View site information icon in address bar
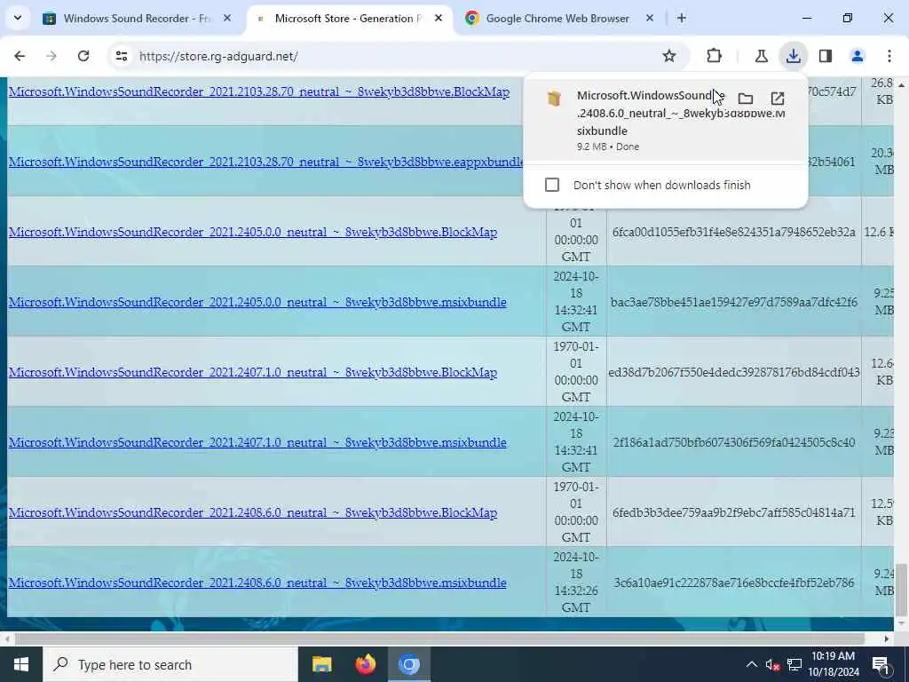The height and width of the screenshot is (682, 909). point(121,56)
